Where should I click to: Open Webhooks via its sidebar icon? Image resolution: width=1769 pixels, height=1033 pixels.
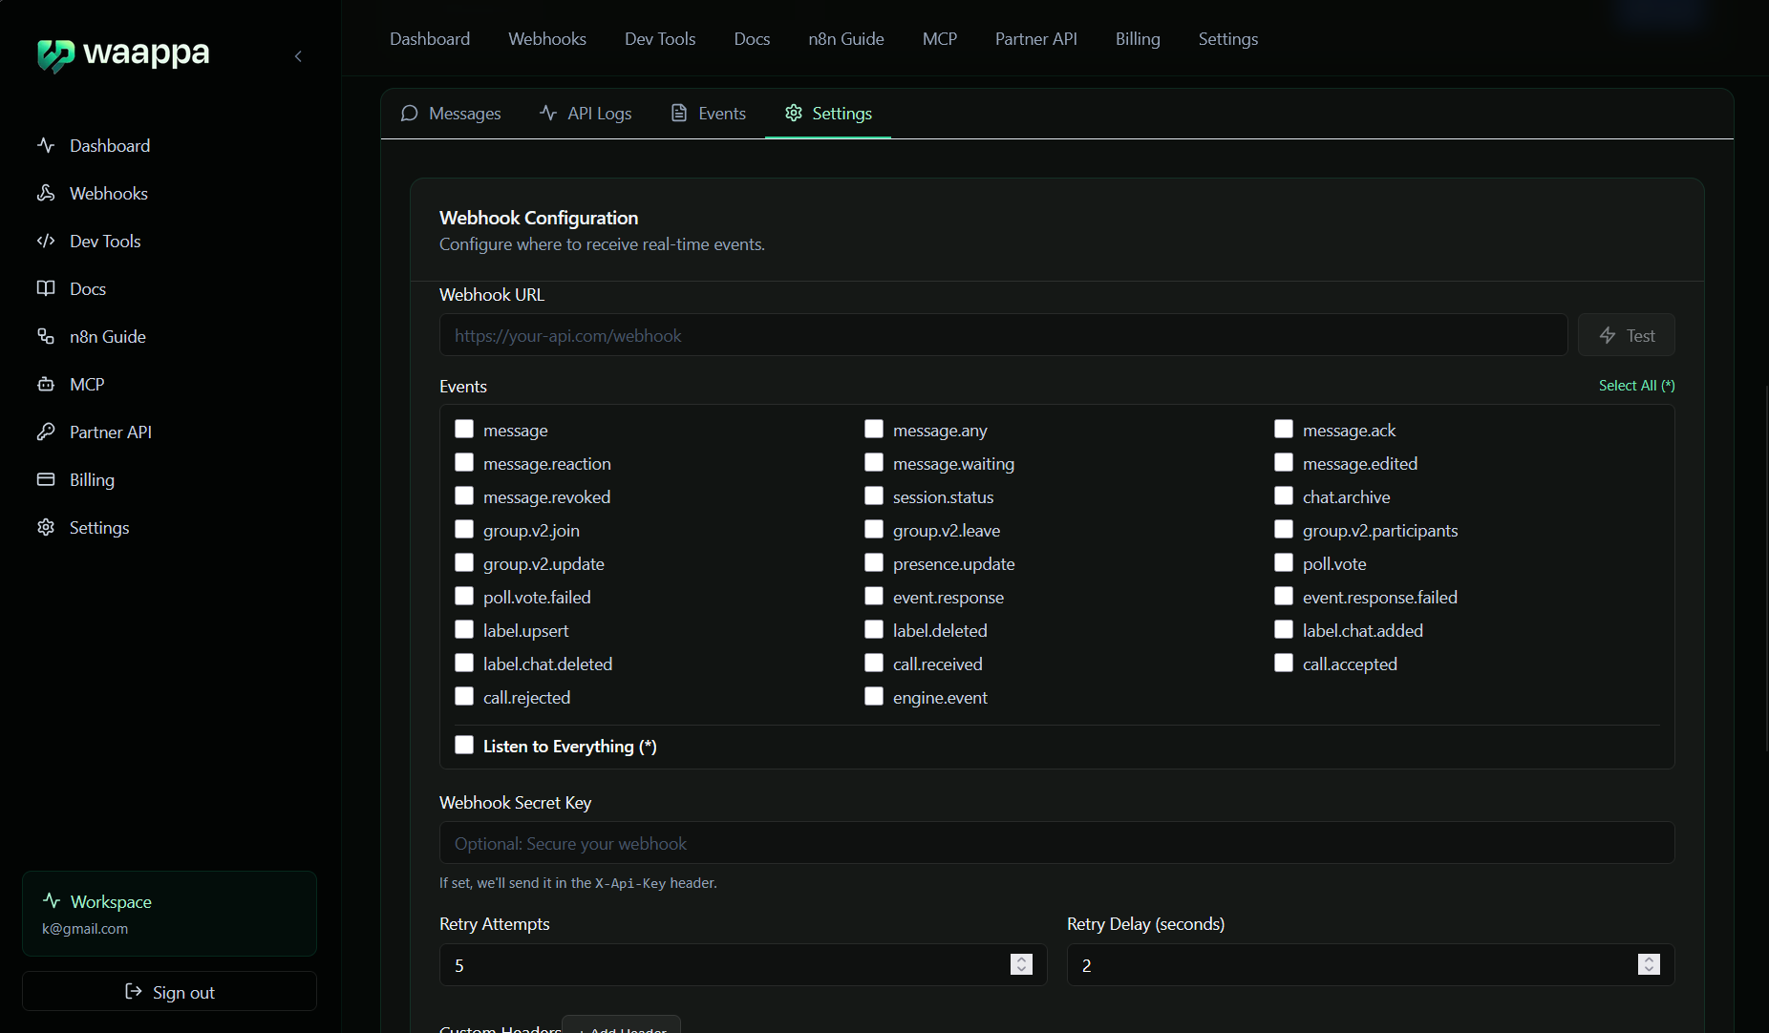46,193
